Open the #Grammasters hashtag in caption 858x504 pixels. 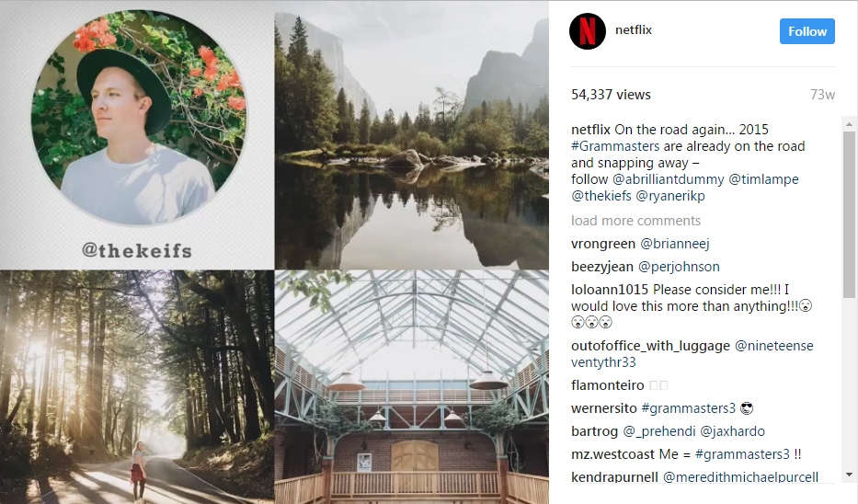pyautogui.click(x=615, y=146)
